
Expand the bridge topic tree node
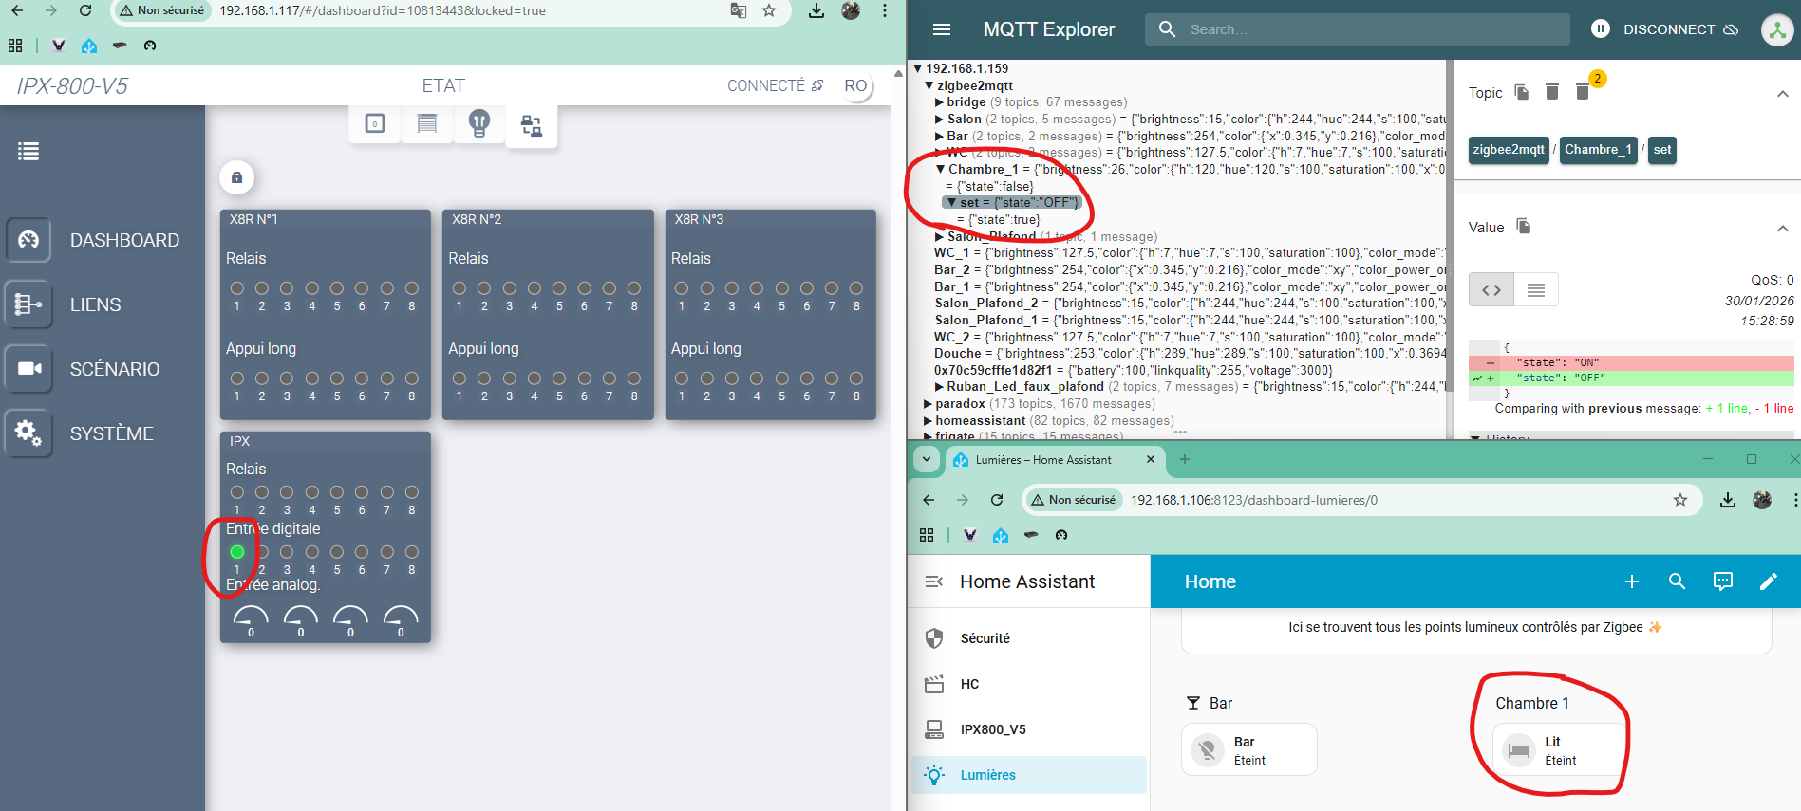click(x=939, y=102)
